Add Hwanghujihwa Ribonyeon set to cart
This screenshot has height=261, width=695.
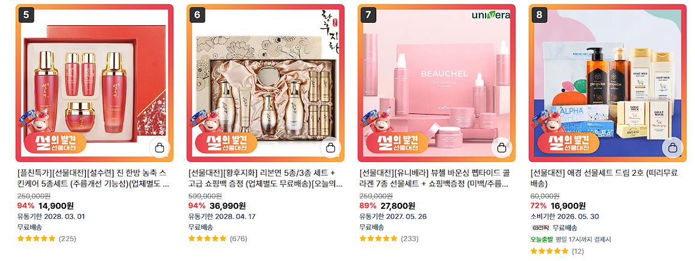331,148
